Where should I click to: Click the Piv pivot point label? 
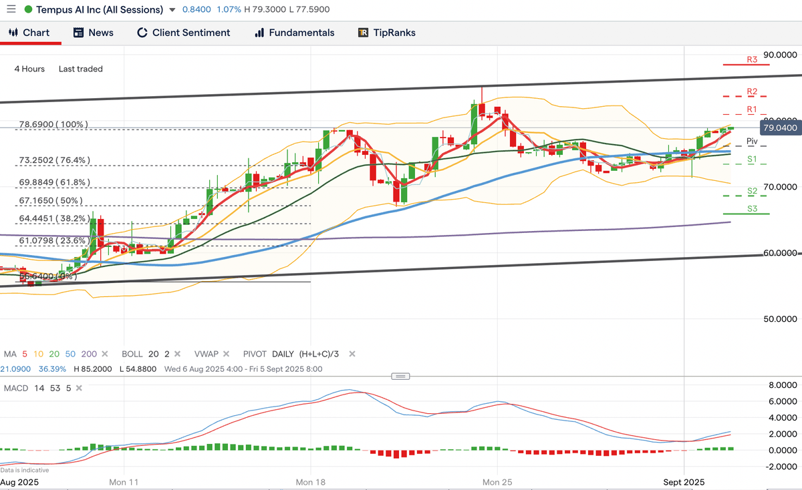752,141
